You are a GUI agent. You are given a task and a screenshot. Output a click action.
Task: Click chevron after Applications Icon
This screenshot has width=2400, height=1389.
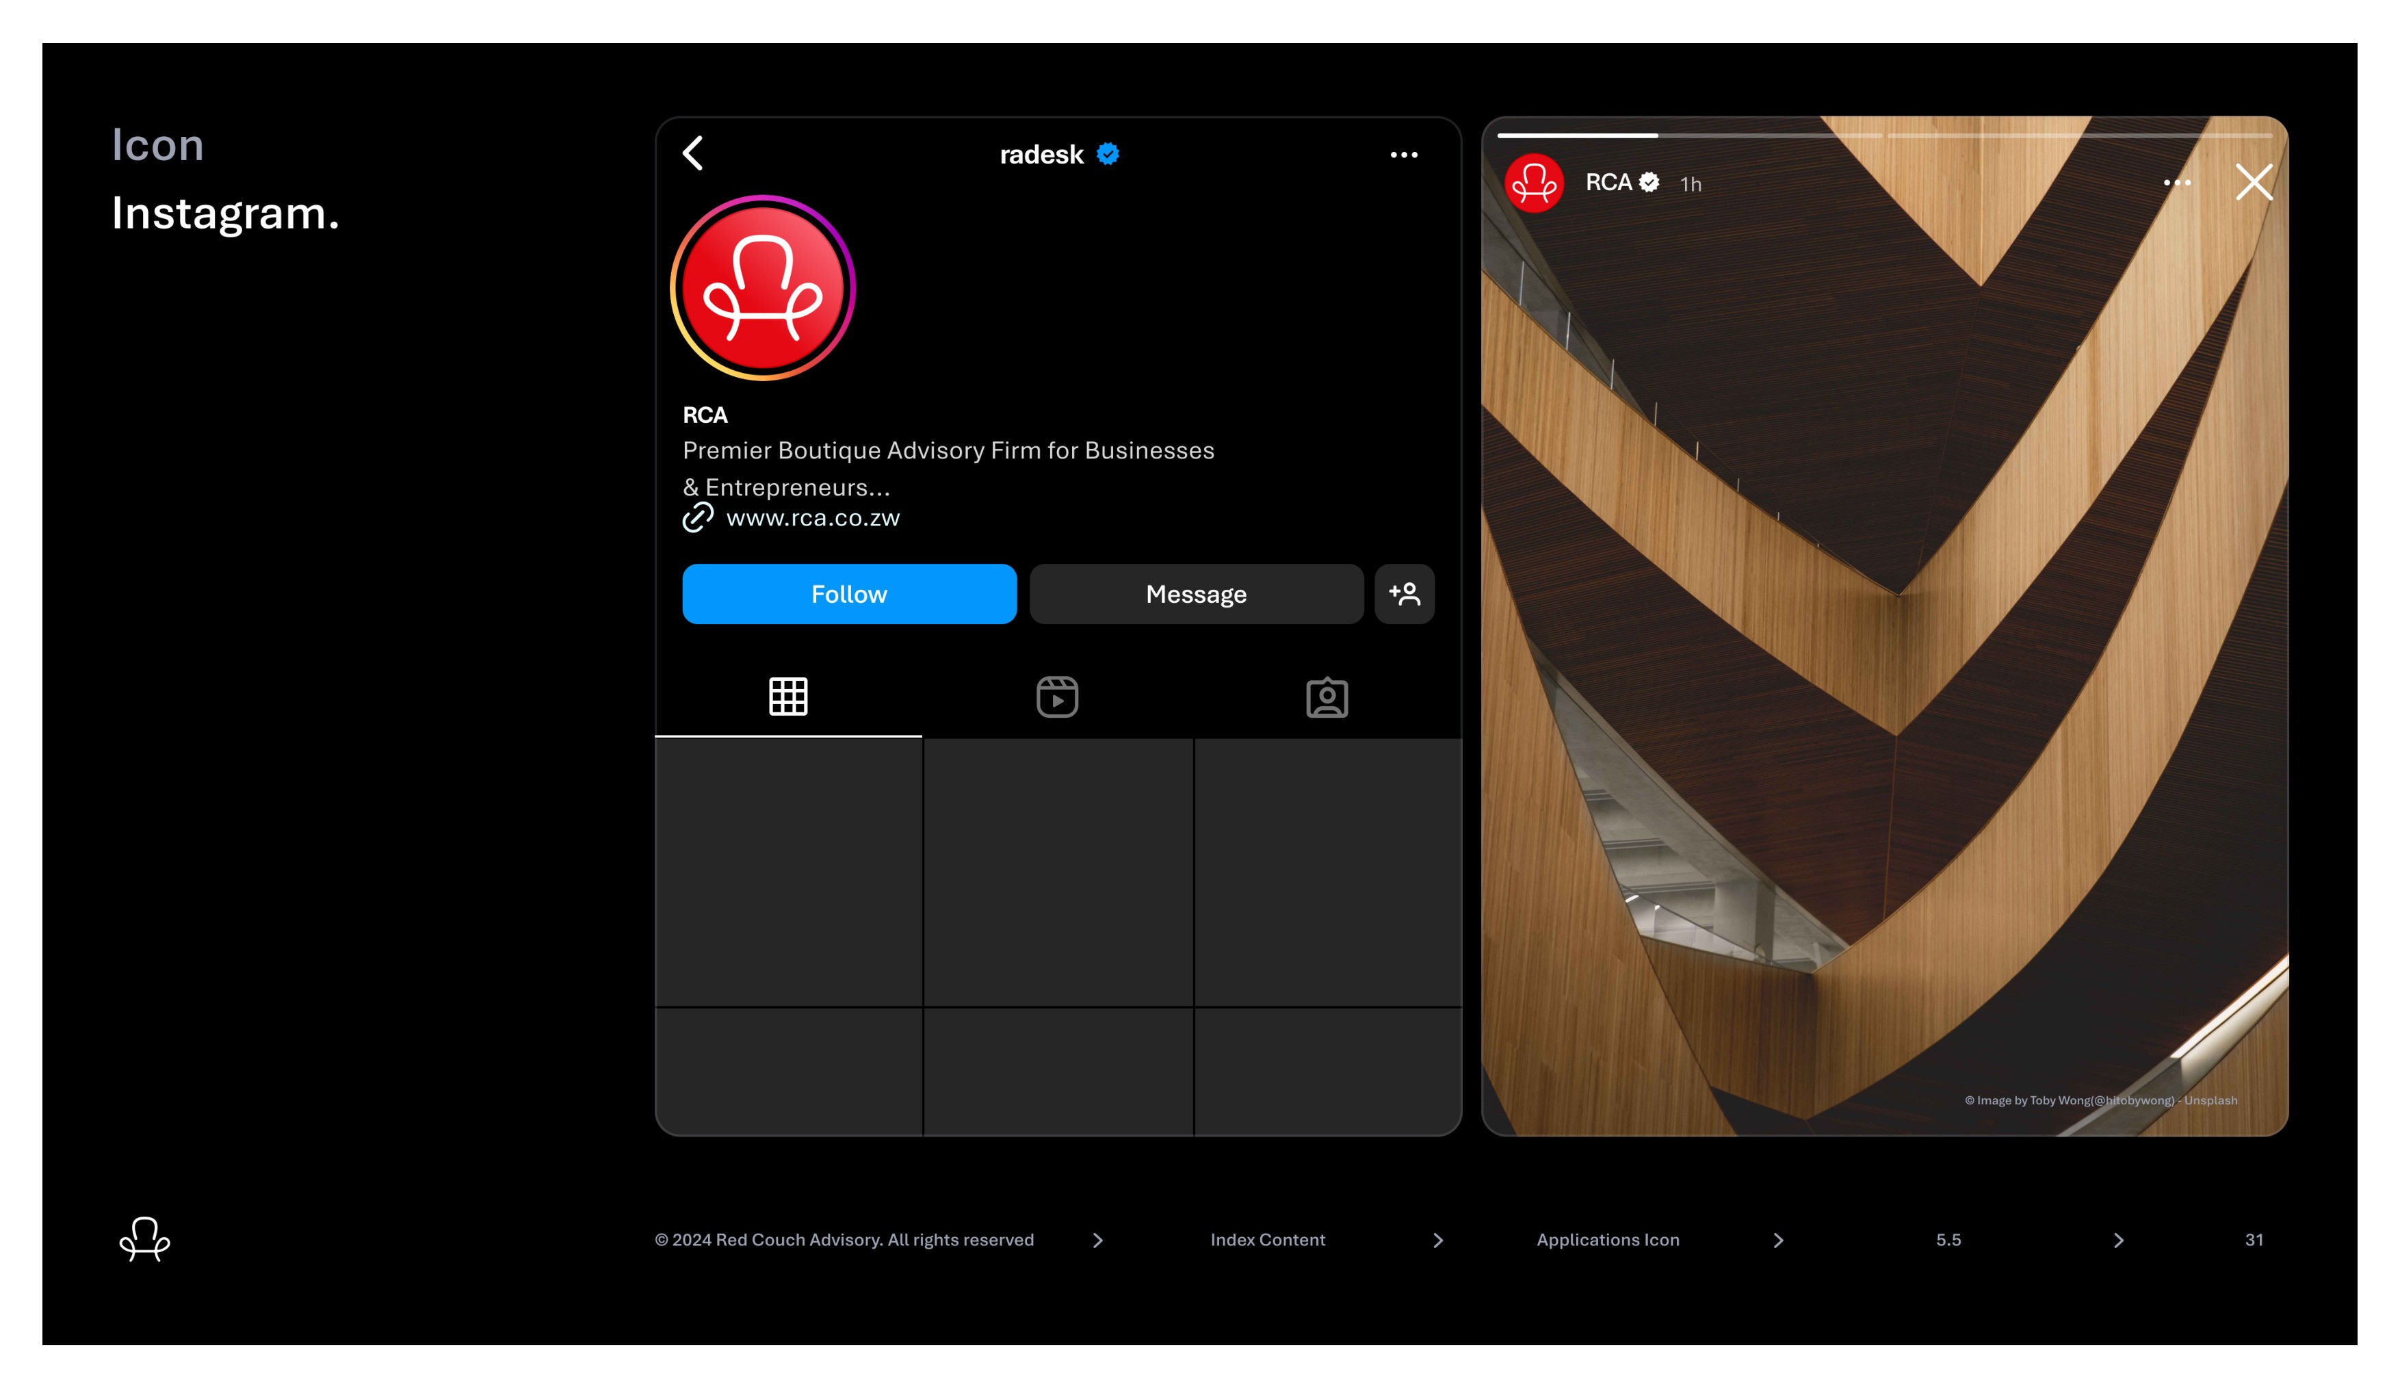1778,1241
